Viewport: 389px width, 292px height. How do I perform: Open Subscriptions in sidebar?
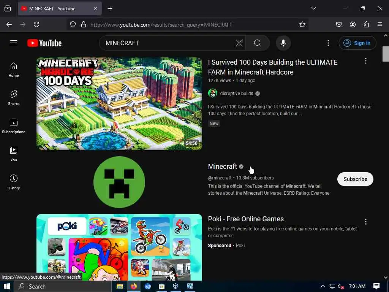[14, 126]
